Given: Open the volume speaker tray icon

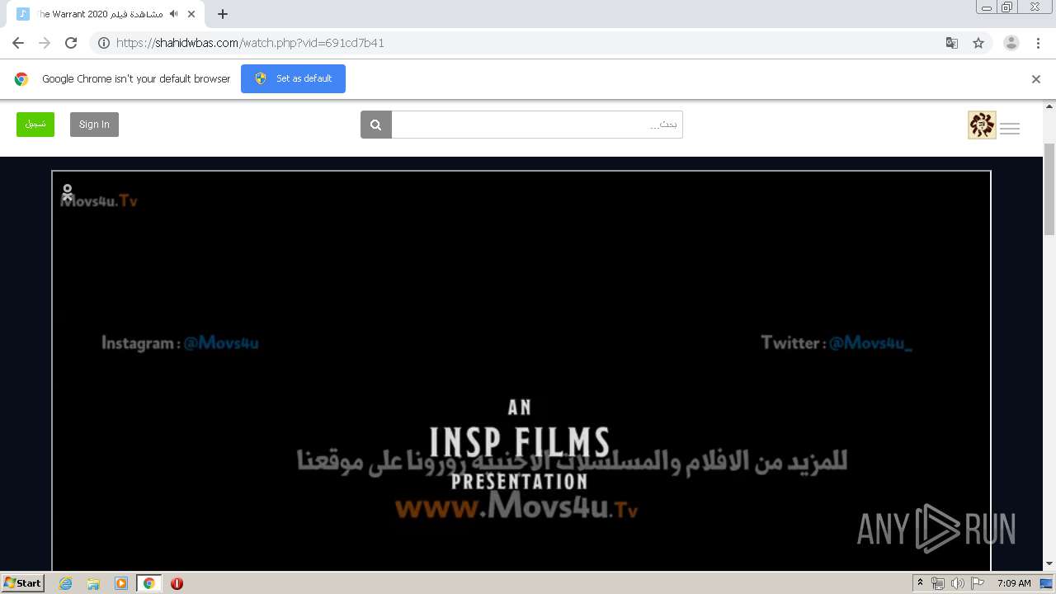Looking at the screenshot, I should [957, 583].
